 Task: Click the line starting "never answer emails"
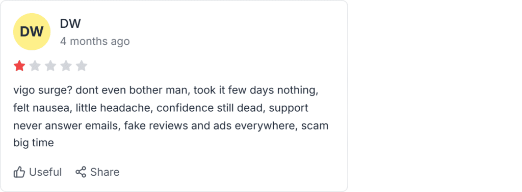[x=171, y=125]
